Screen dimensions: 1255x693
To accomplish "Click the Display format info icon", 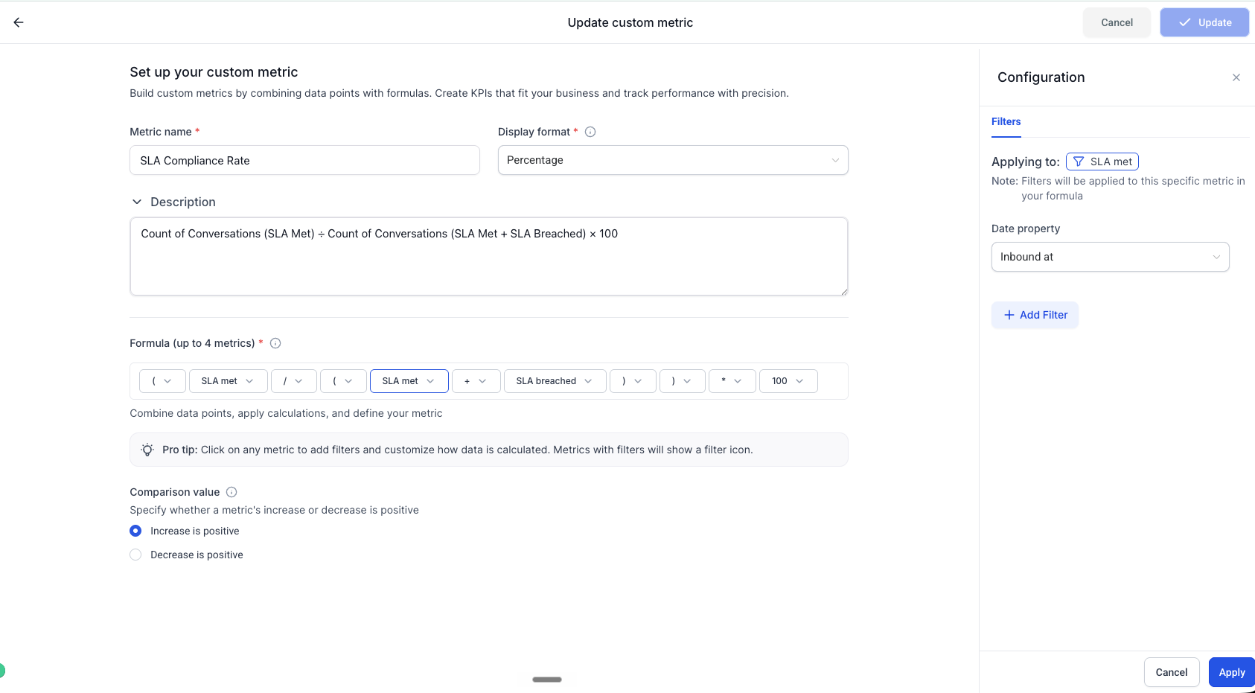I will click(590, 132).
